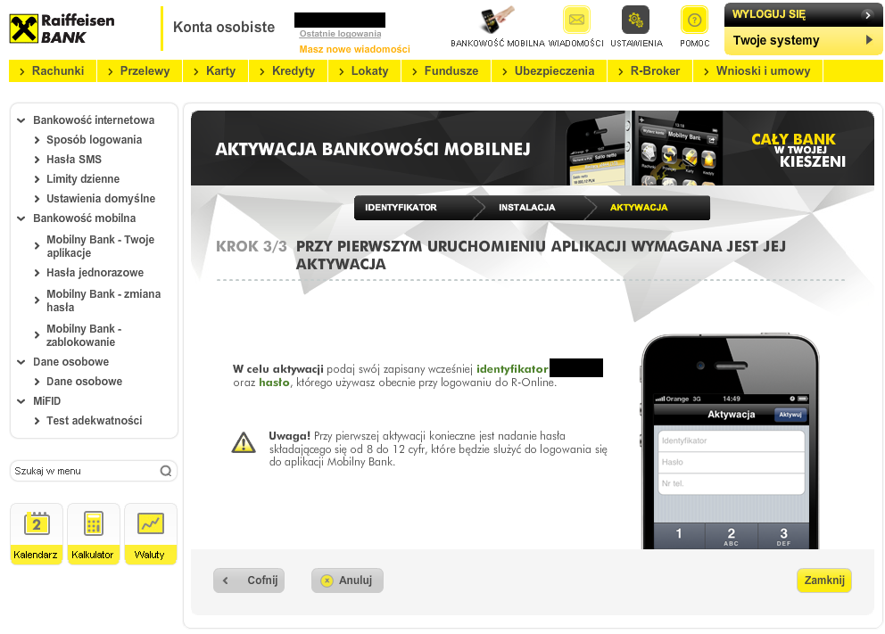The height and width of the screenshot is (634, 885).
Task: Open Hasła SMS in sidebar
Action: (74, 160)
